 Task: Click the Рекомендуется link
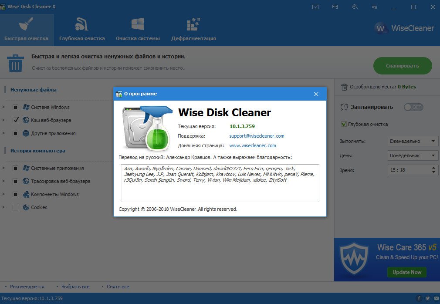[27, 287]
